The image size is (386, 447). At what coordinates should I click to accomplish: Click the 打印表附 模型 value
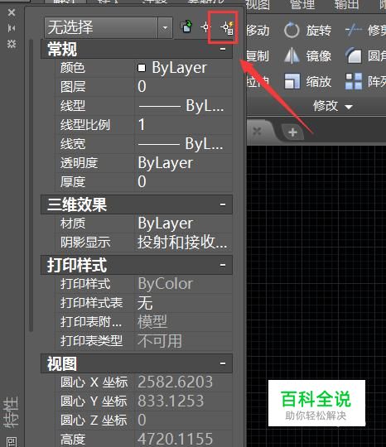point(183,322)
